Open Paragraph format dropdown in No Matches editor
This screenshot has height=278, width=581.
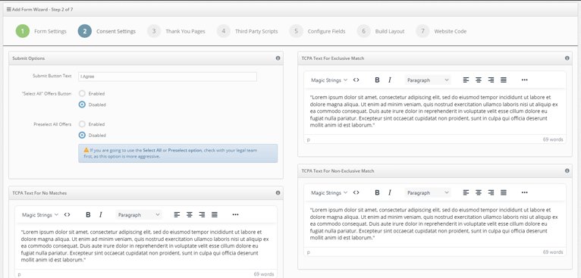pyautogui.click(x=139, y=214)
